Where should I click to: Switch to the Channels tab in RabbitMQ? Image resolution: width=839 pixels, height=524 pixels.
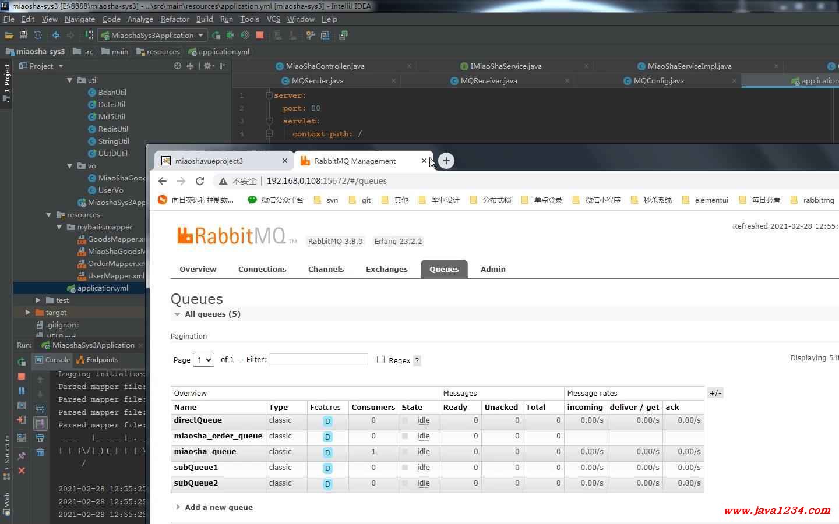(326, 269)
